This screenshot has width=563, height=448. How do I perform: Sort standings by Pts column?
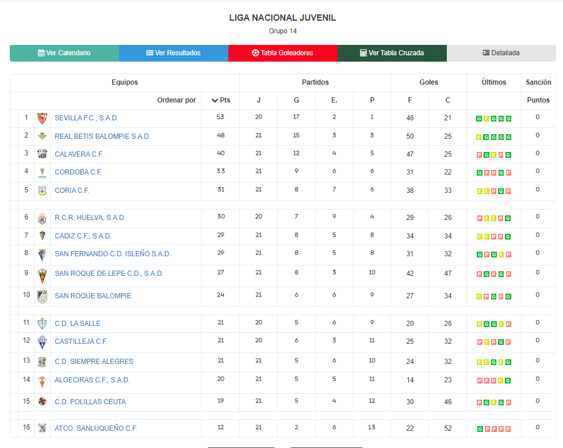pyautogui.click(x=221, y=100)
